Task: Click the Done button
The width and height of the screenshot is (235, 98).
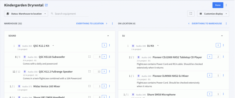Action: click(x=218, y=5)
